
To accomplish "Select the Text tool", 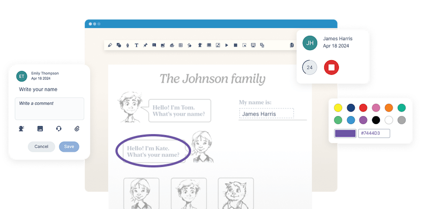I will (136, 45).
